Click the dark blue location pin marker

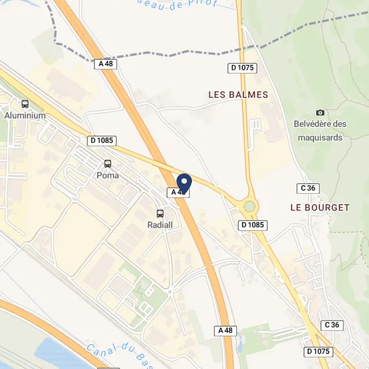click(x=184, y=184)
